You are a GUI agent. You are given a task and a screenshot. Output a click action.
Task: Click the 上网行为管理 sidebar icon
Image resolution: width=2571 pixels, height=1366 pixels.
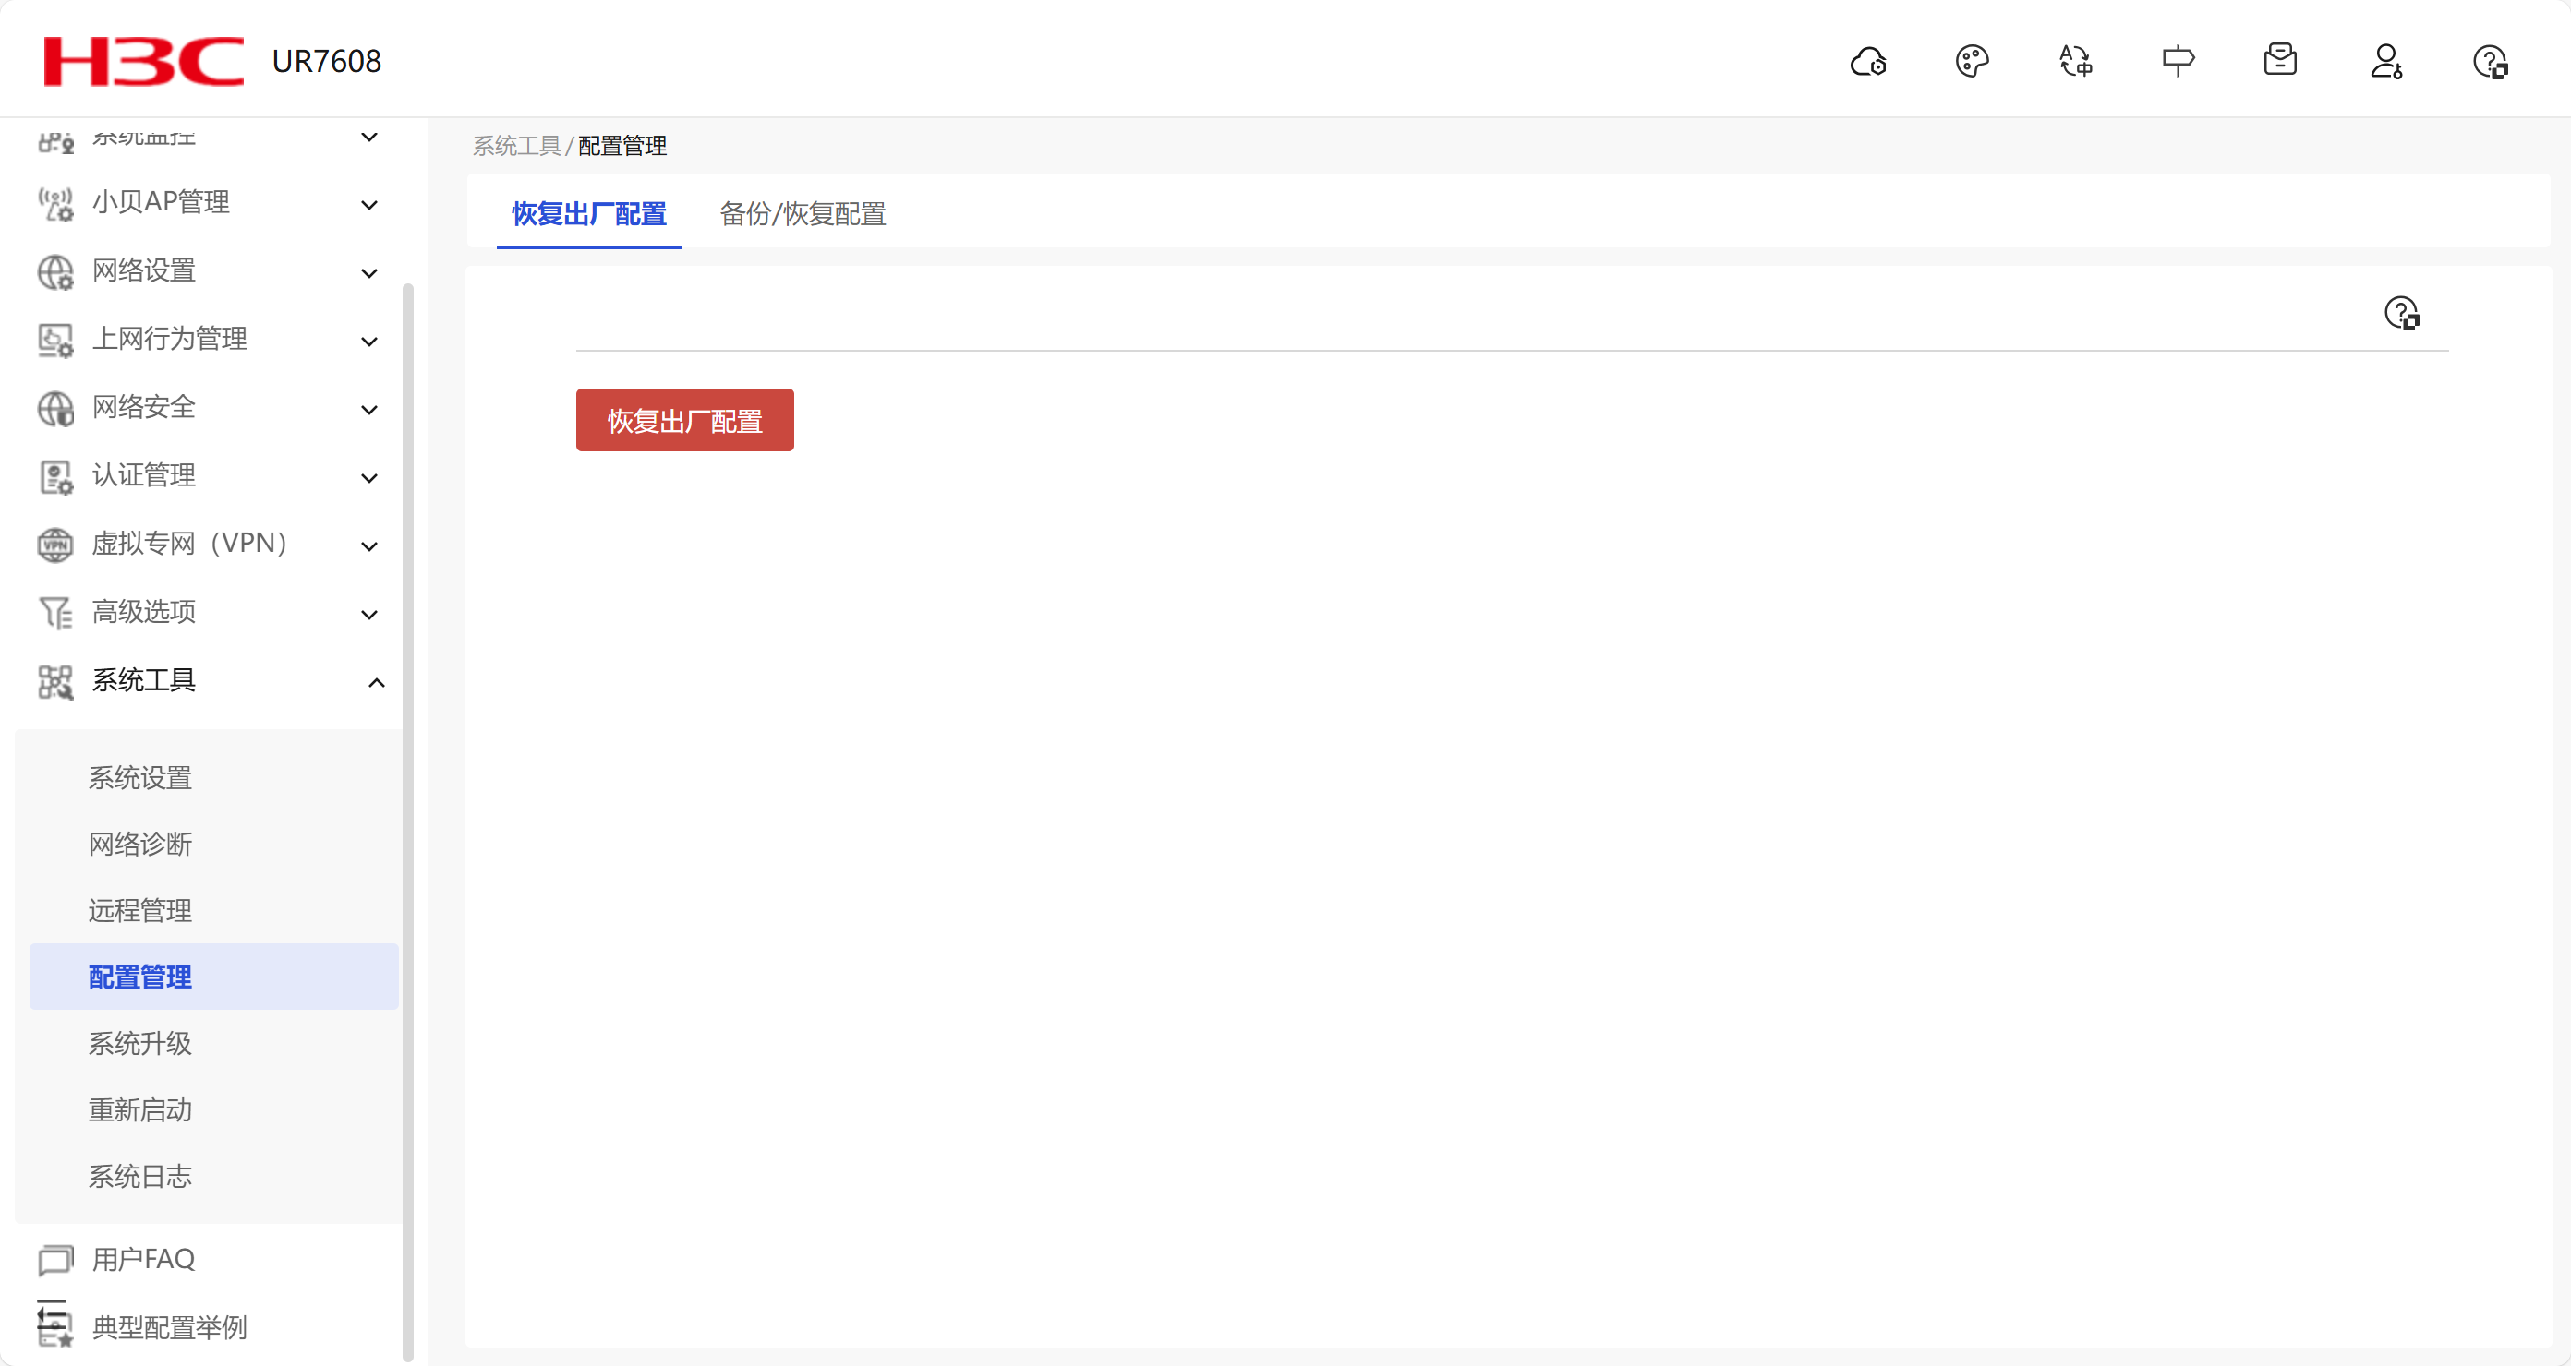[54, 341]
